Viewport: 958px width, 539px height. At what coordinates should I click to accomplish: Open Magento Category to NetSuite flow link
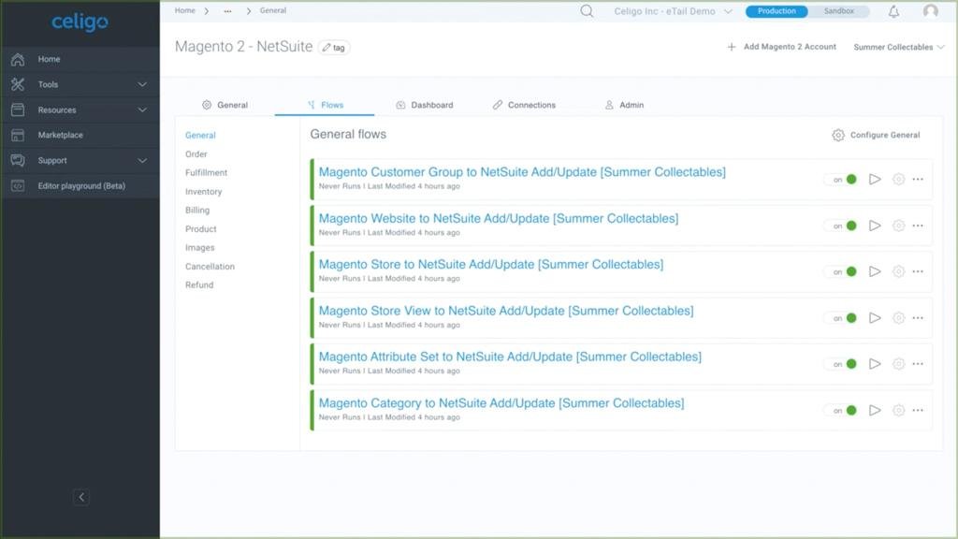[501, 403]
